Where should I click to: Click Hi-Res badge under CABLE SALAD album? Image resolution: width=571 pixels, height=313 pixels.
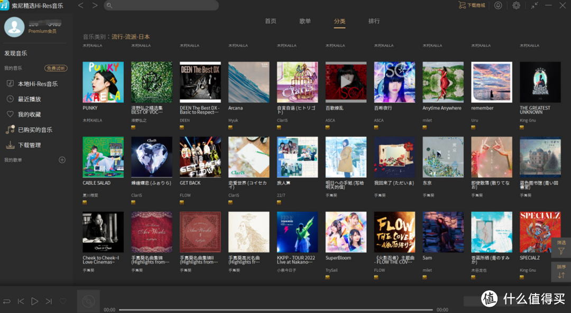[x=85, y=203]
